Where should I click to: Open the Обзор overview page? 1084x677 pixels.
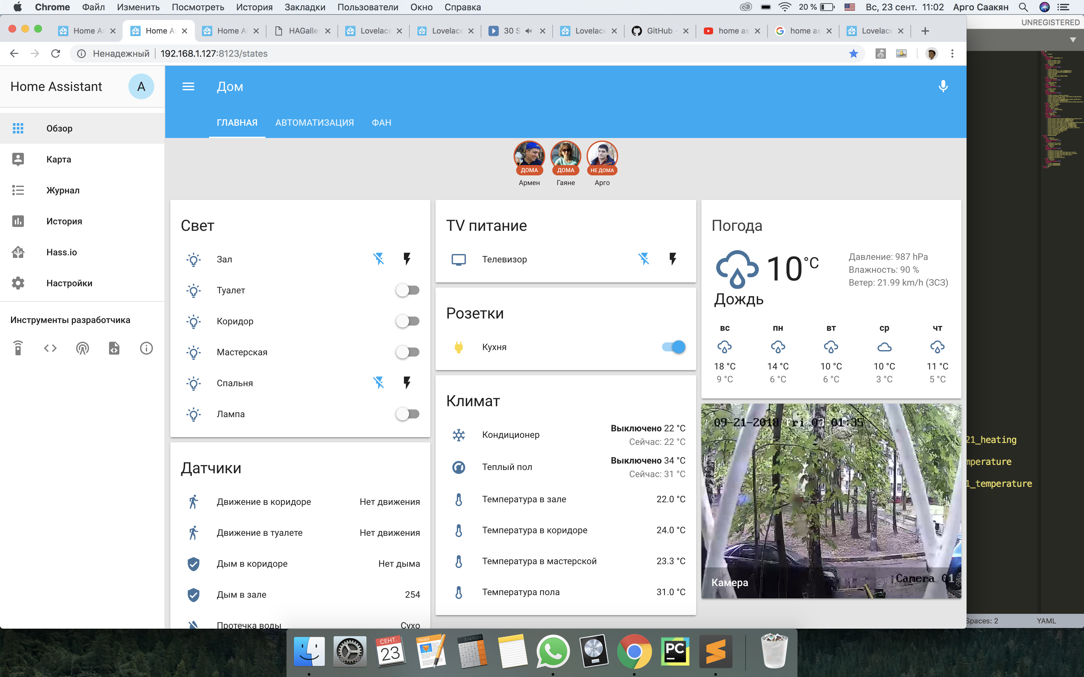pyautogui.click(x=82, y=129)
